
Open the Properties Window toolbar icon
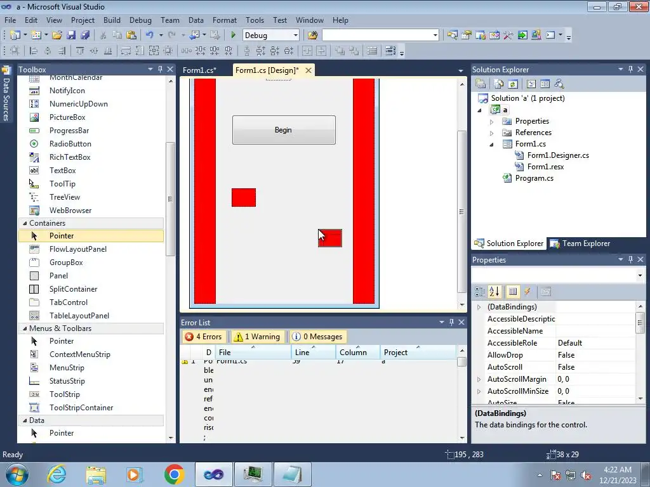(467, 36)
